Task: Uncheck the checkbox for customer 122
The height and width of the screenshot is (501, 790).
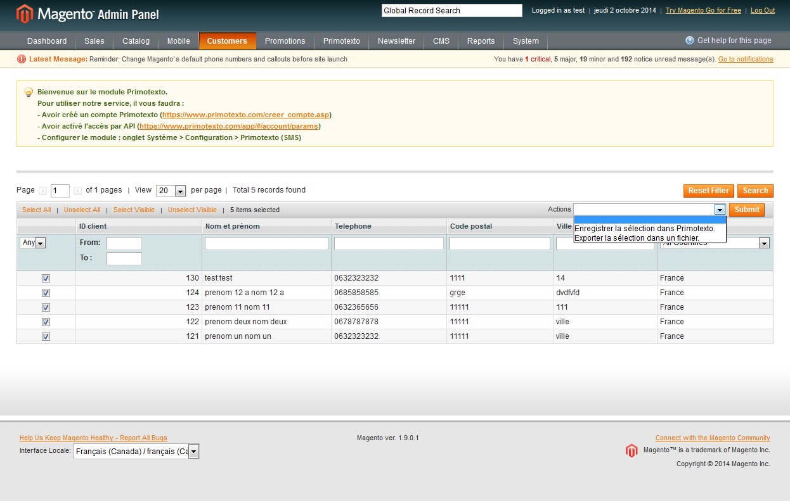Action: point(46,322)
